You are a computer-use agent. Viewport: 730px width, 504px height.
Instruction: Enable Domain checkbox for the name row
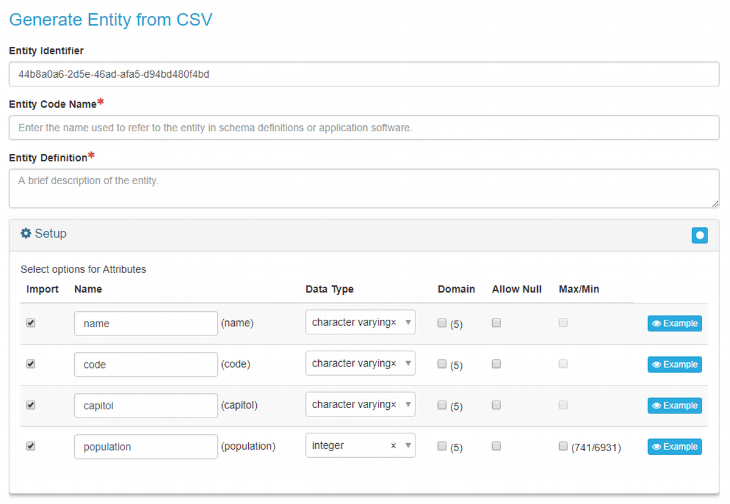(442, 323)
